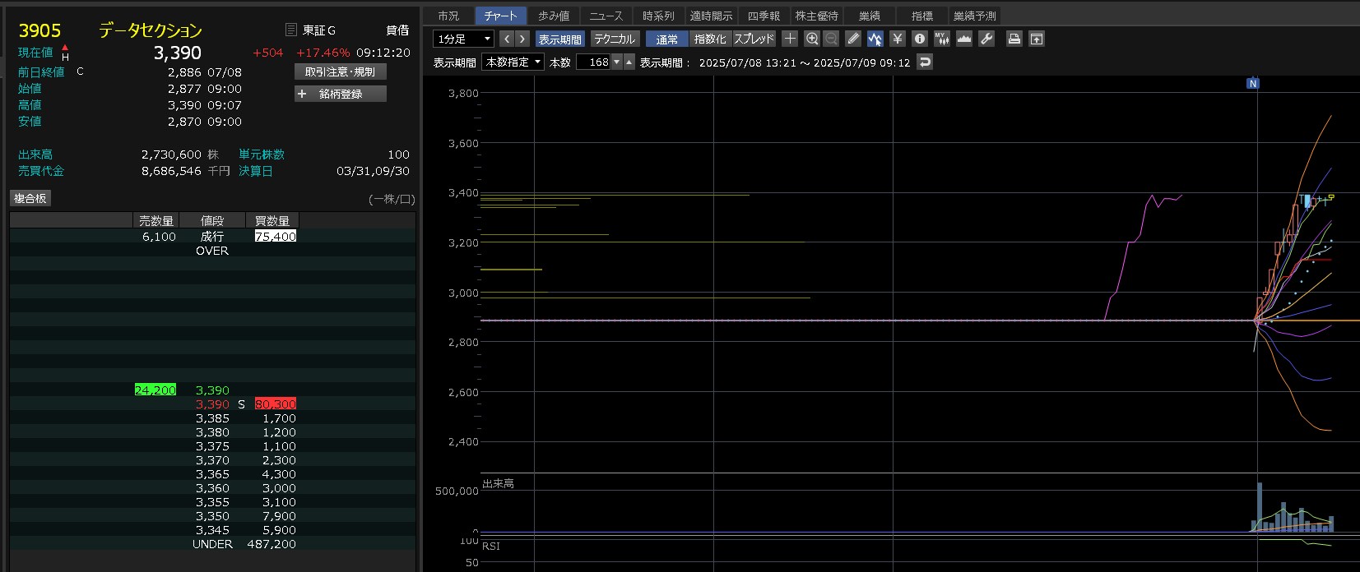This screenshot has height=572, width=1360.
Task: Click the OVER row label
Action: [212, 250]
